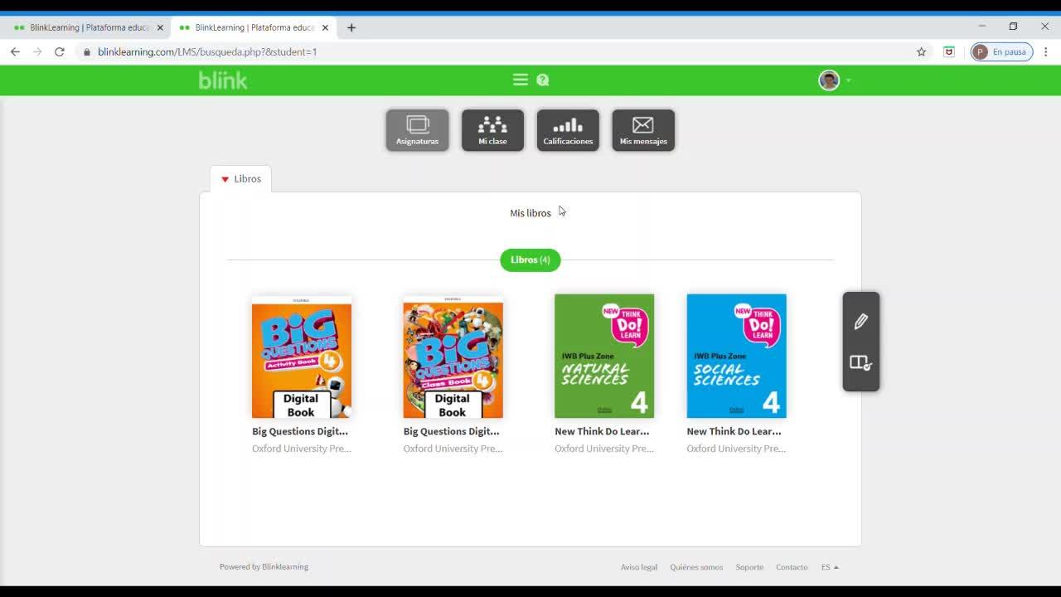Click the title under the Activity Book cover

300,431
